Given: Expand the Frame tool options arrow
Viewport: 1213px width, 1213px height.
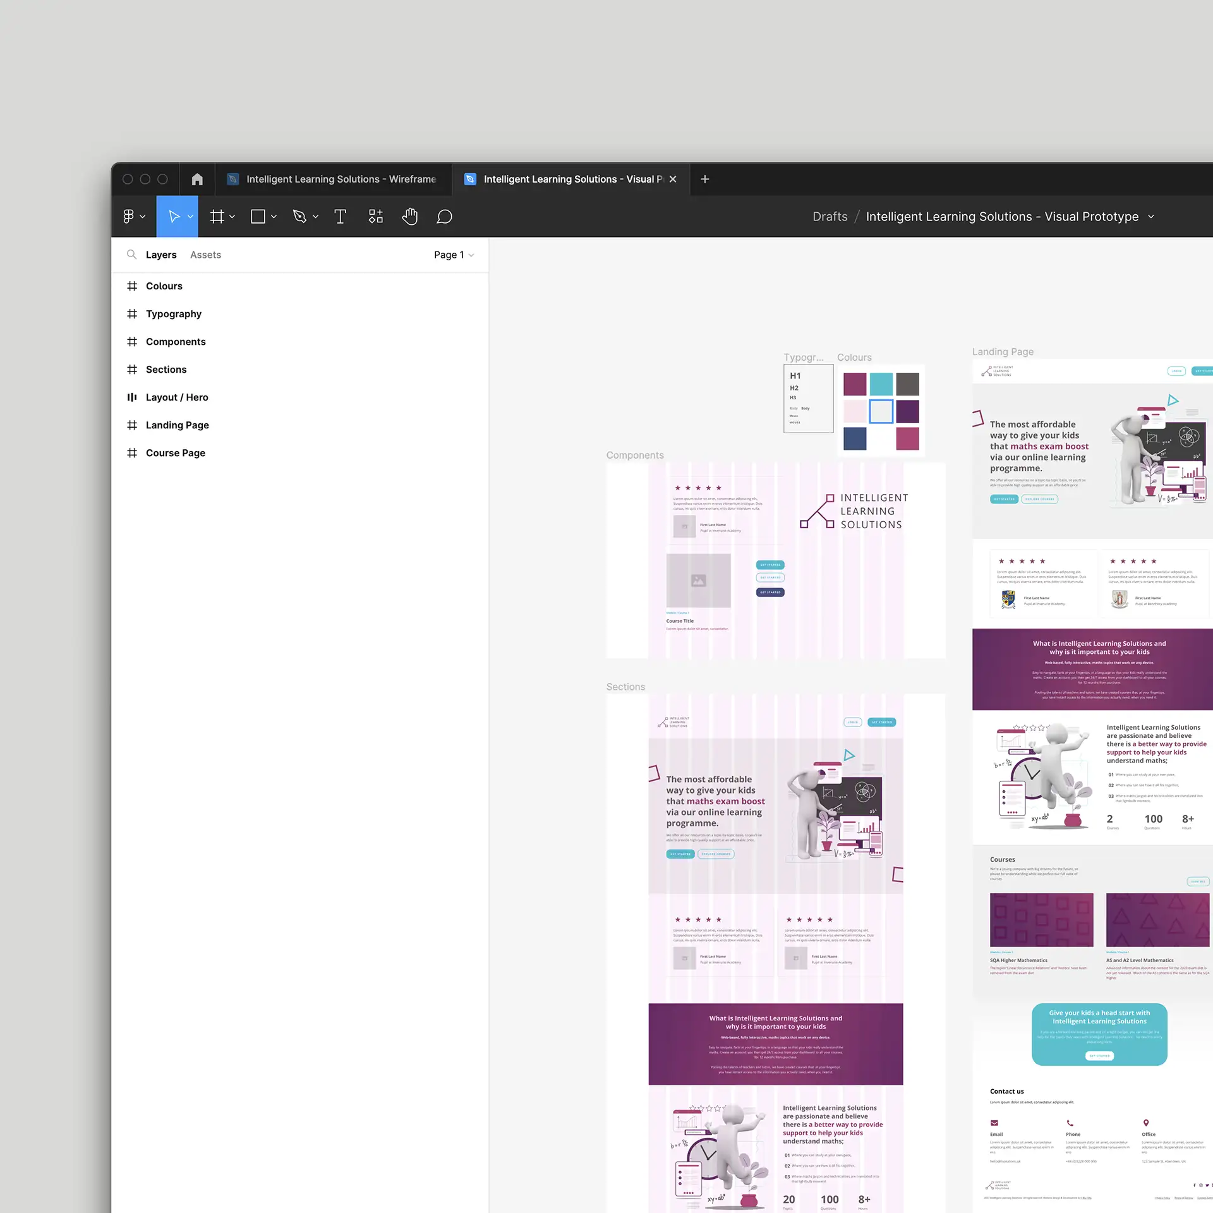Looking at the screenshot, I should 232,217.
